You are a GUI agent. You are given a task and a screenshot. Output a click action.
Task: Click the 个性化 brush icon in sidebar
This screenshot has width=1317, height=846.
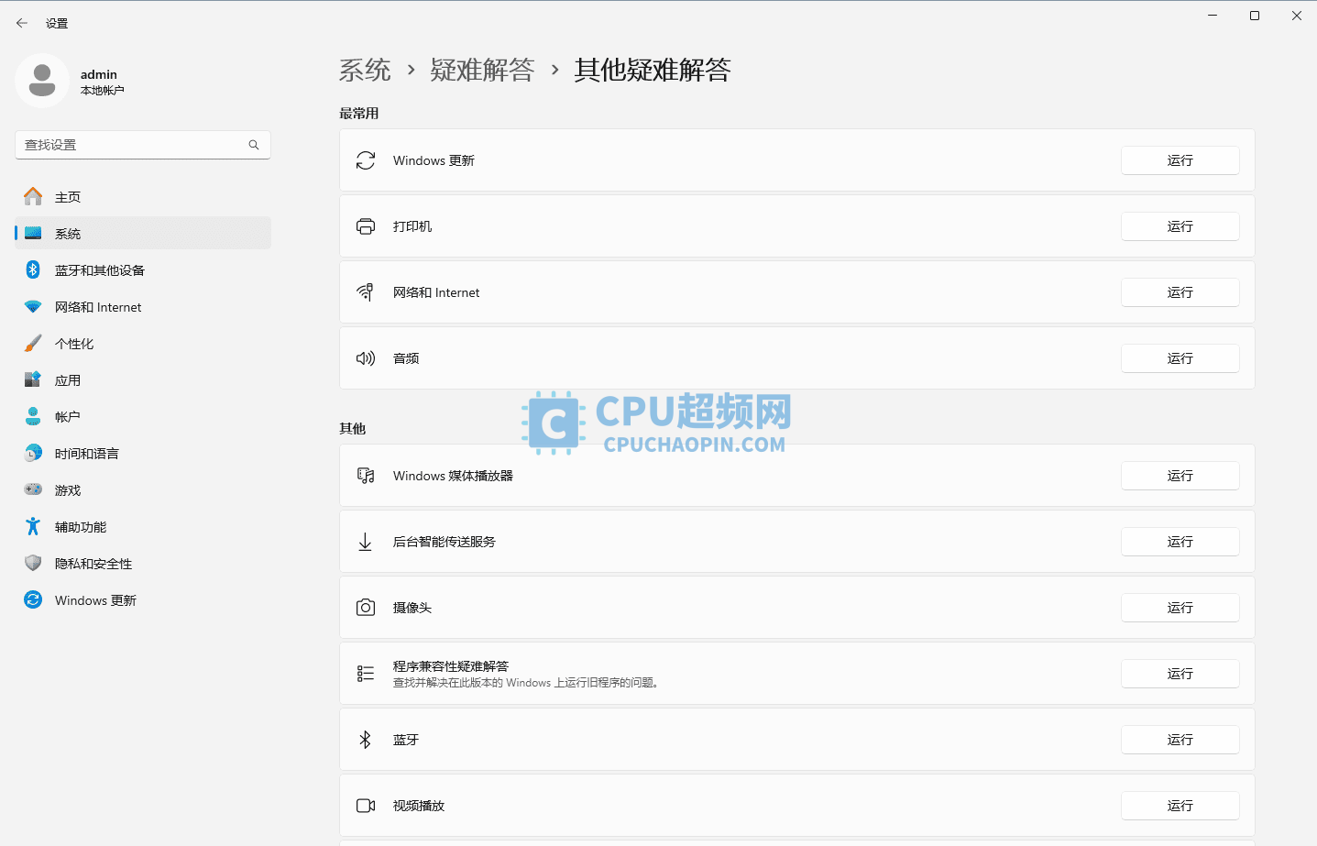32,343
